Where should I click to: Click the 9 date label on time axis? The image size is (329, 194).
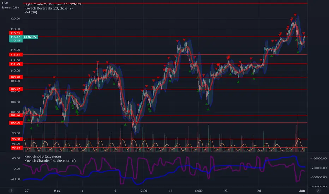point(115,190)
